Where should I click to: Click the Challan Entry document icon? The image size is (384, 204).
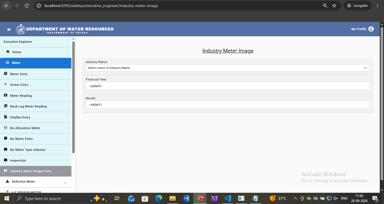[6, 117]
